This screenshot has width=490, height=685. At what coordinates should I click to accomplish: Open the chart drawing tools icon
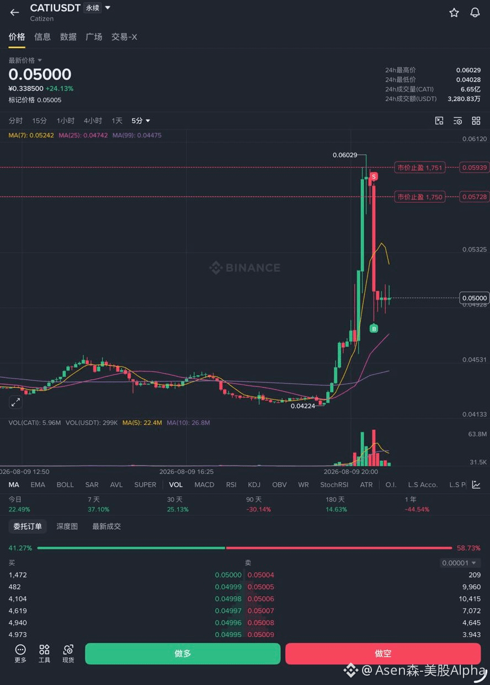[x=439, y=121]
